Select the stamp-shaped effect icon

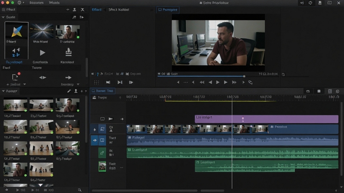coord(68,52)
